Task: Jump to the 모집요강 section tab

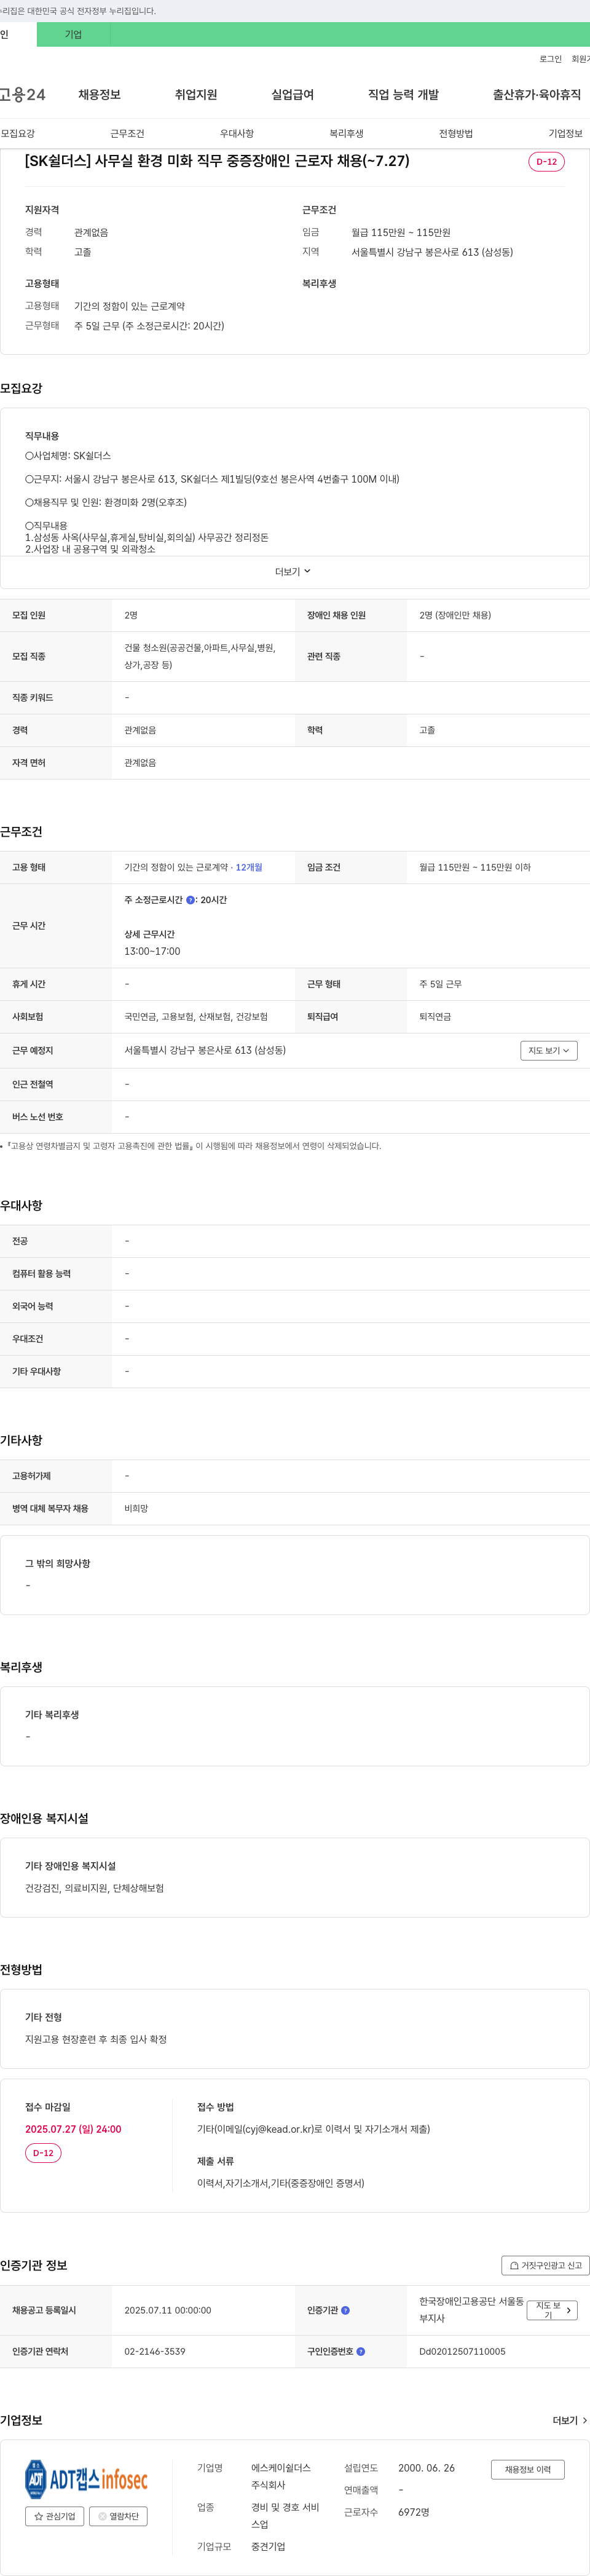Action: 18,133
